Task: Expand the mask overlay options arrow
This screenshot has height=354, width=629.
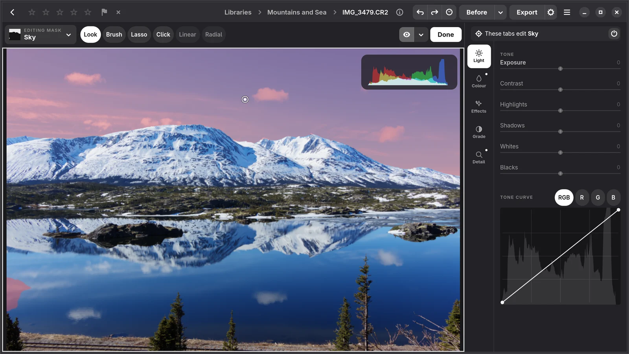Action: point(421,35)
